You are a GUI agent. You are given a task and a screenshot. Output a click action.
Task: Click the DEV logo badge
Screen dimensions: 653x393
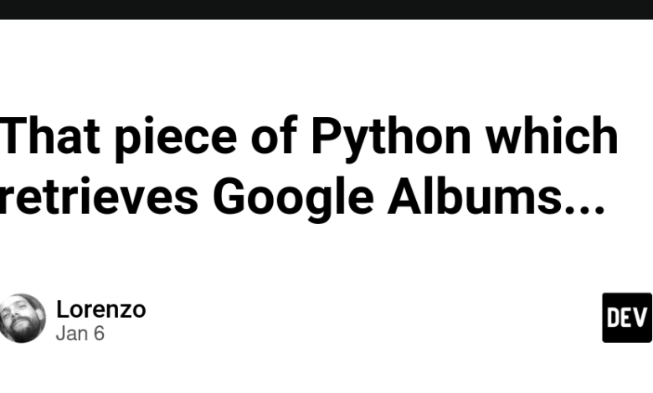tap(627, 318)
